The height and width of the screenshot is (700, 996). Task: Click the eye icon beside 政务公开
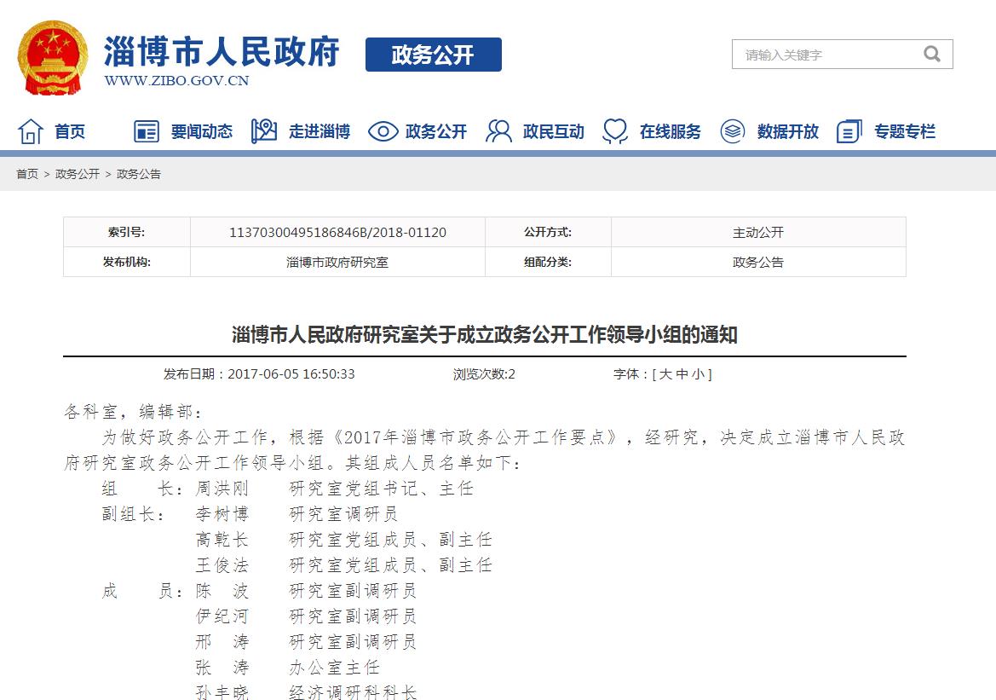[383, 131]
